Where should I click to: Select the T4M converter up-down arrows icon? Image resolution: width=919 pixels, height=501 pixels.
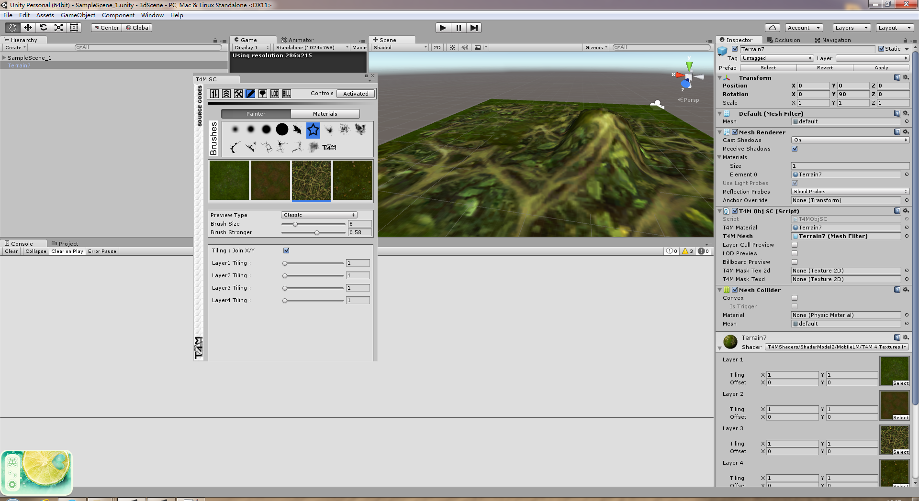pos(214,94)
